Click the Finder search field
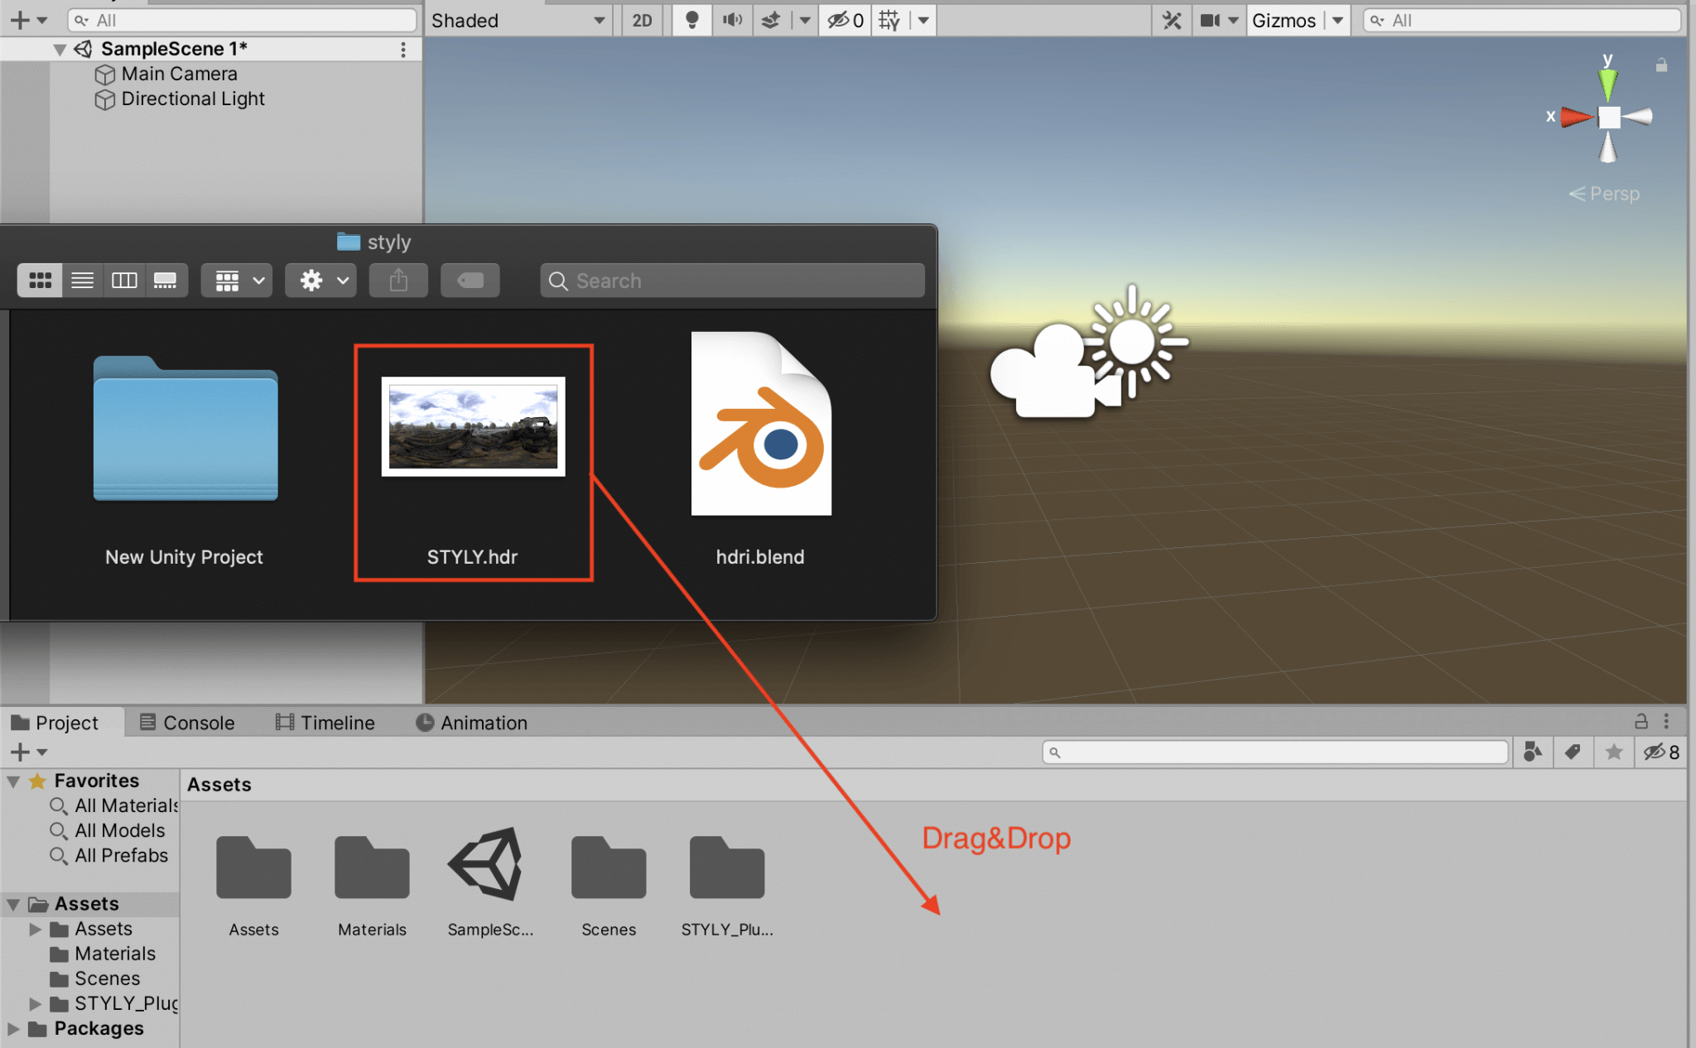Viewport: 1696px width, 1048px height. coord(732,281)
